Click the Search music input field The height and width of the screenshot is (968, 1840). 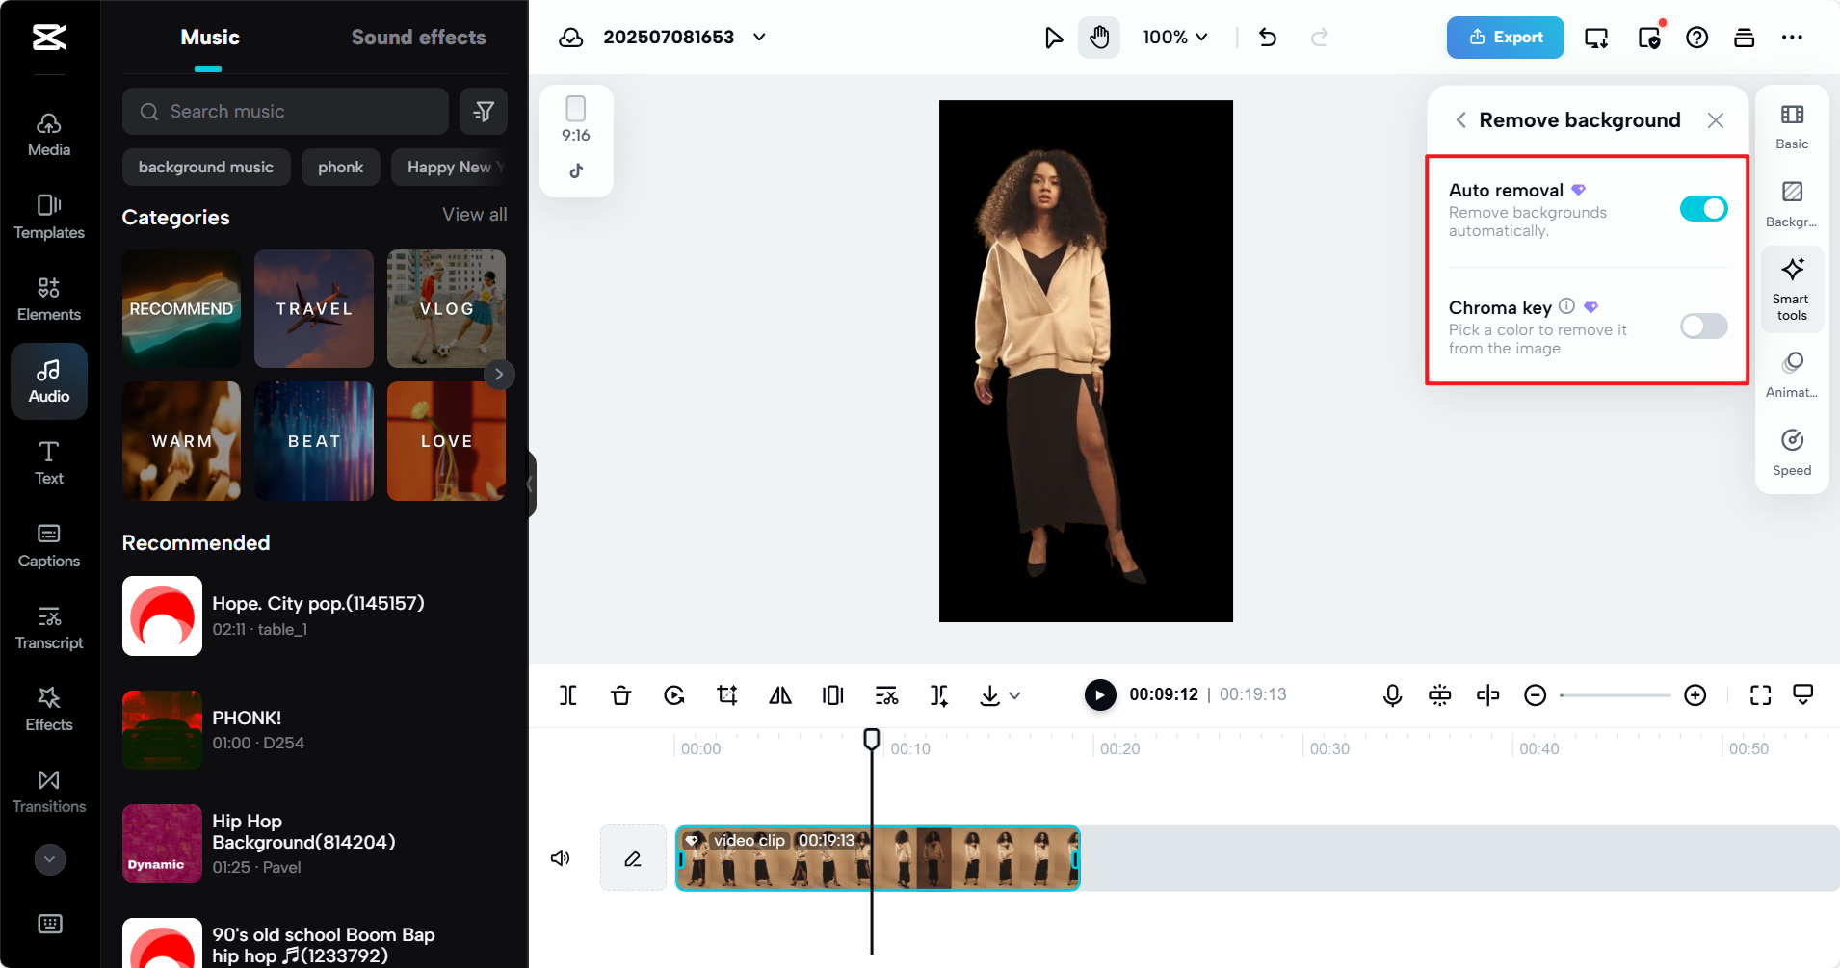(x=285, y=112)
